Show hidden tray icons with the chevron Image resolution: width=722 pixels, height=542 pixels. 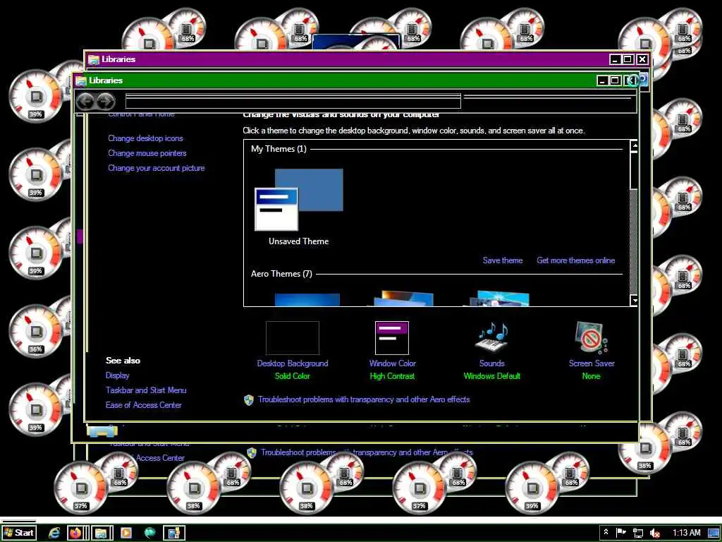[606, 532]
